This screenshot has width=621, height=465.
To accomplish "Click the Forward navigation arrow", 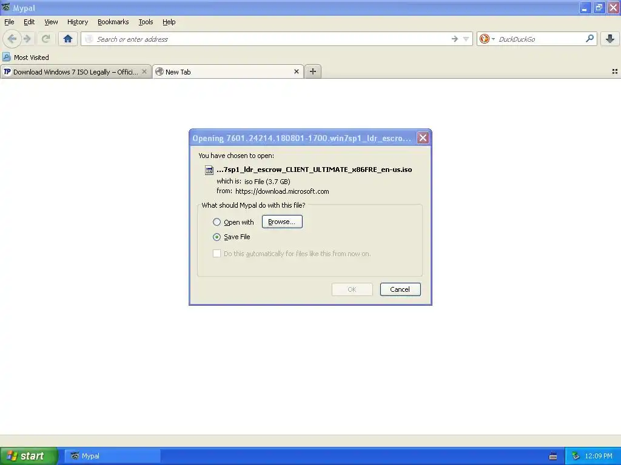I will pyautogui.click(x=27, y=39).
